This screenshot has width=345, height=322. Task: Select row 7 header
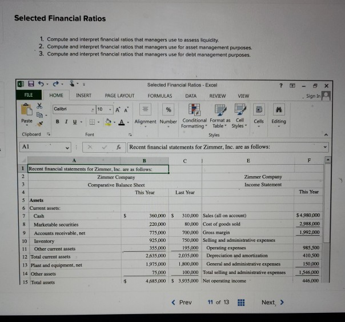[x=23, y=216]
